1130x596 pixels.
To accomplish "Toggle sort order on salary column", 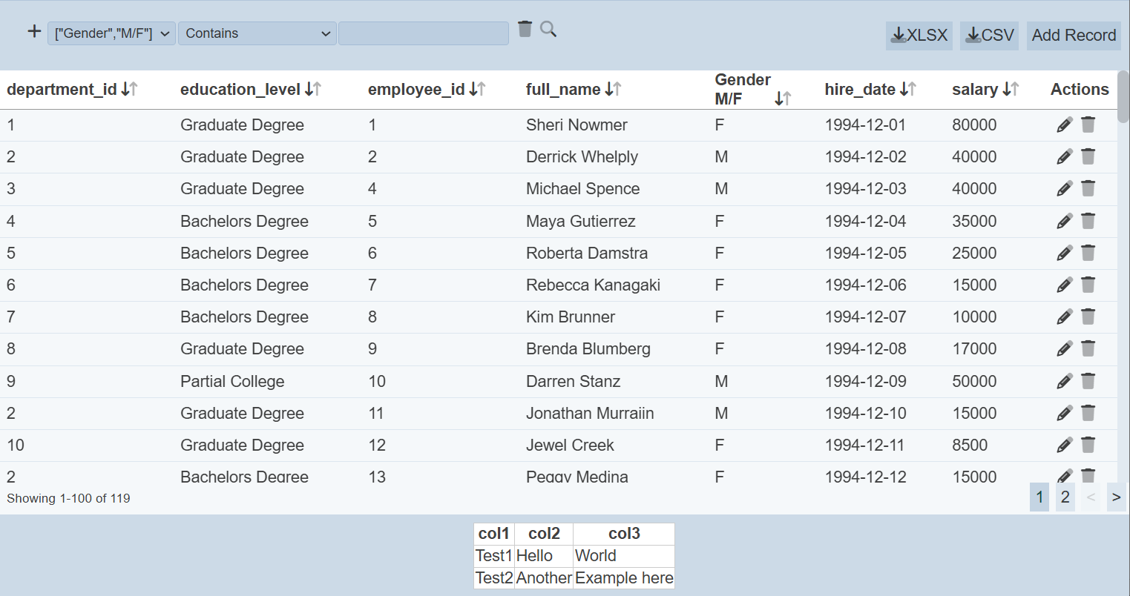I will (x=1010, y=89).
